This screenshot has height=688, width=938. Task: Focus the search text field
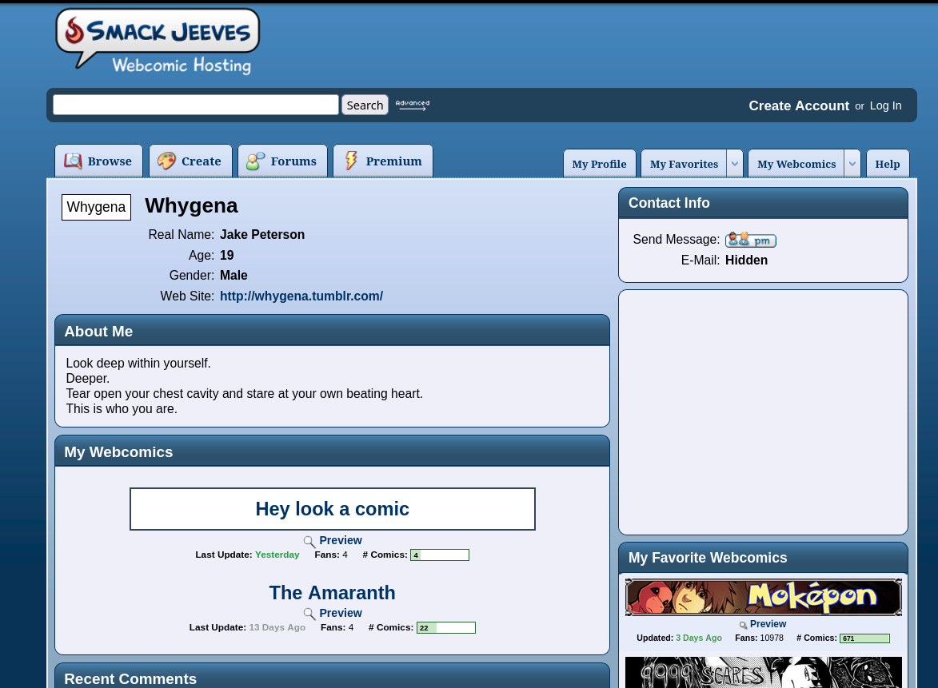pos(196,105)
